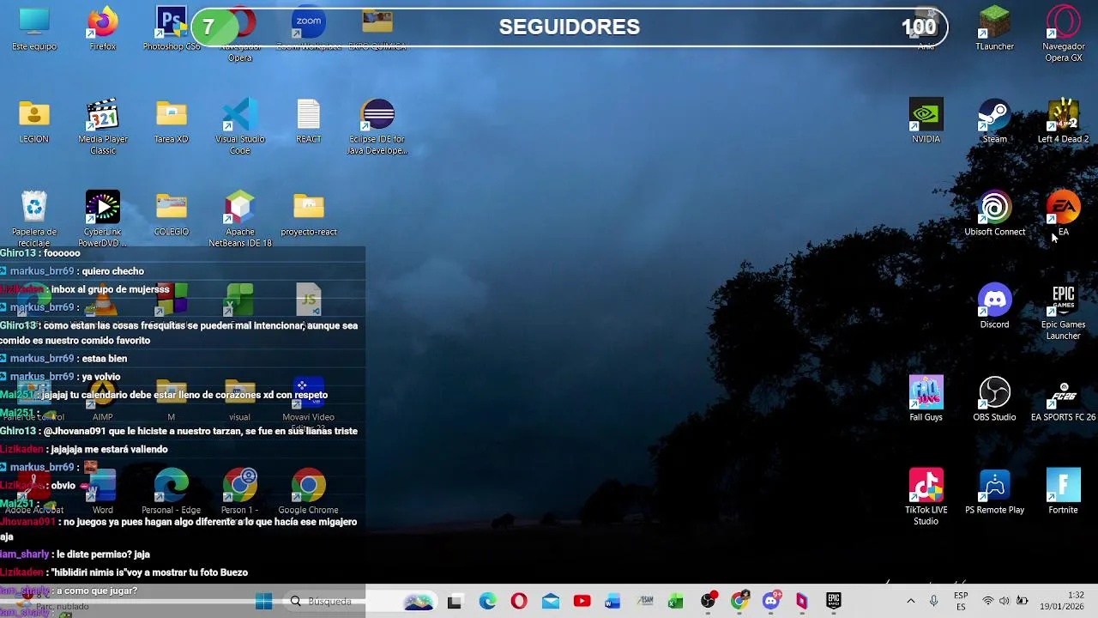Launch PS Remote Play shortcut
1098x618 pixels.
[995, 492]
